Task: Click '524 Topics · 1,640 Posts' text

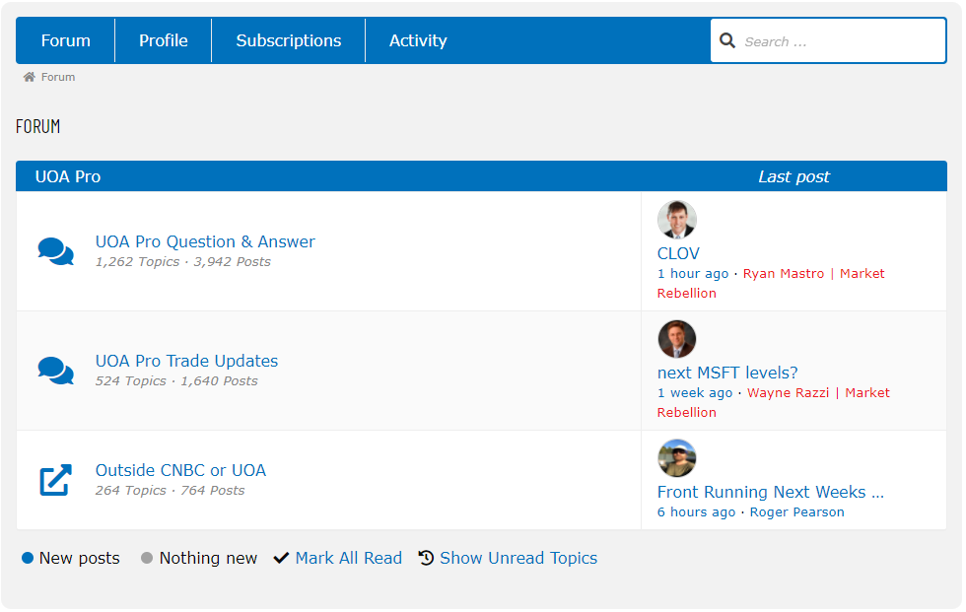Action: [176, 381]
